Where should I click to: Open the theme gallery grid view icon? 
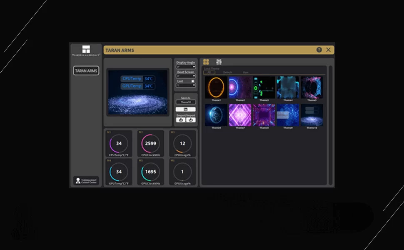206,62
